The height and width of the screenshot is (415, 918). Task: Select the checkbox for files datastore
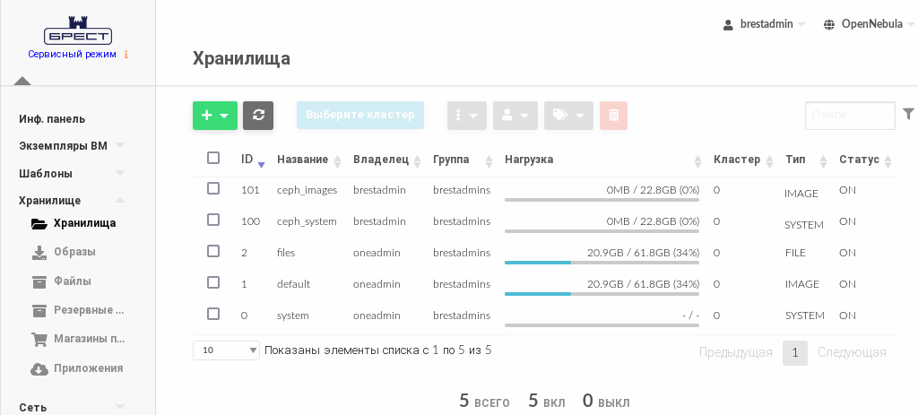point(213,251)
